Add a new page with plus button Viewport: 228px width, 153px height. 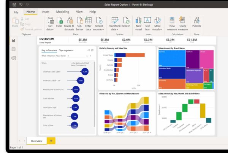click(x=51, y=141)
